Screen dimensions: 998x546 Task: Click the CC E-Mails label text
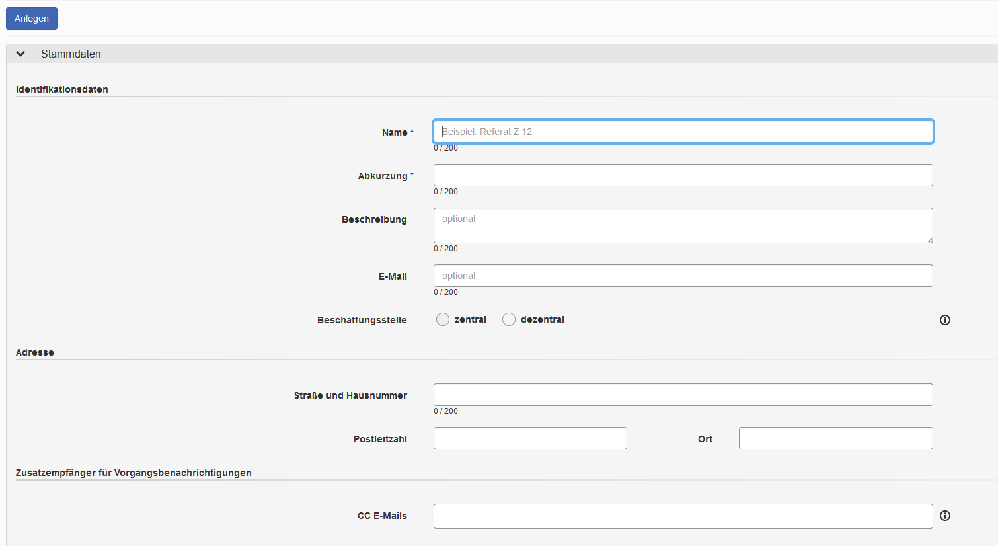pyautogui.click(x=382, y=516)
